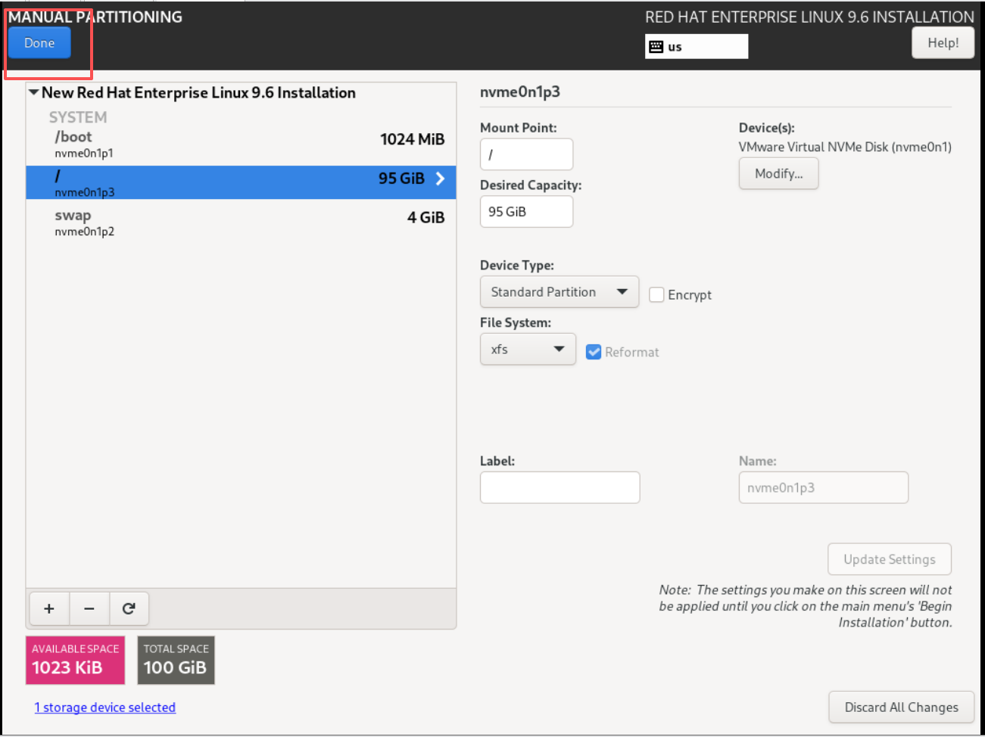This screenshot has height=737, width=985.
Task: Click the Mount Point input field
Action: 526,154
